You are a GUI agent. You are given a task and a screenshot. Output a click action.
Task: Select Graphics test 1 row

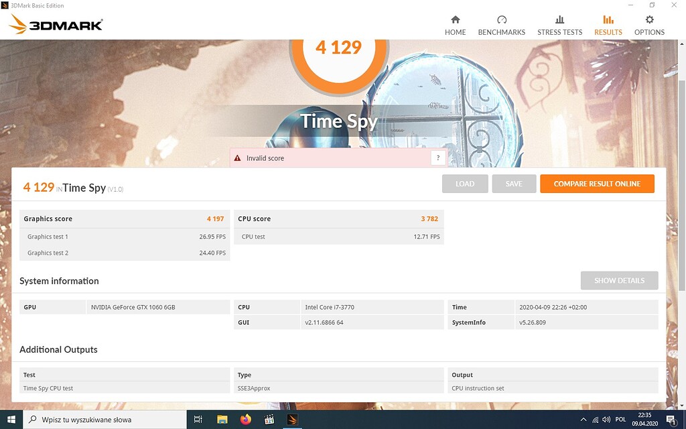(x=125, y=237)
